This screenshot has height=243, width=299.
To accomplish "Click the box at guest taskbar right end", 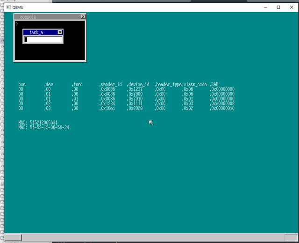I will (x=291, y=238).
